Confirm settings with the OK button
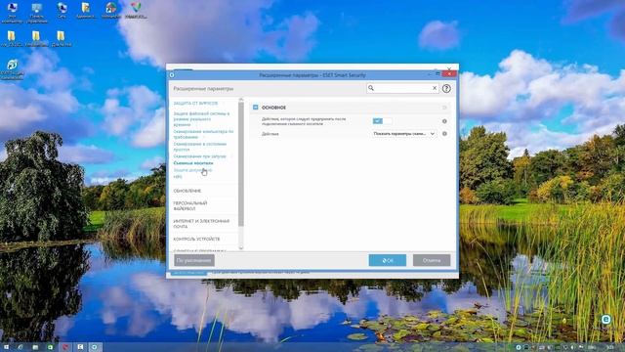Image resolution: width=625 pixels, height=352 pixels. pos(388,260)
